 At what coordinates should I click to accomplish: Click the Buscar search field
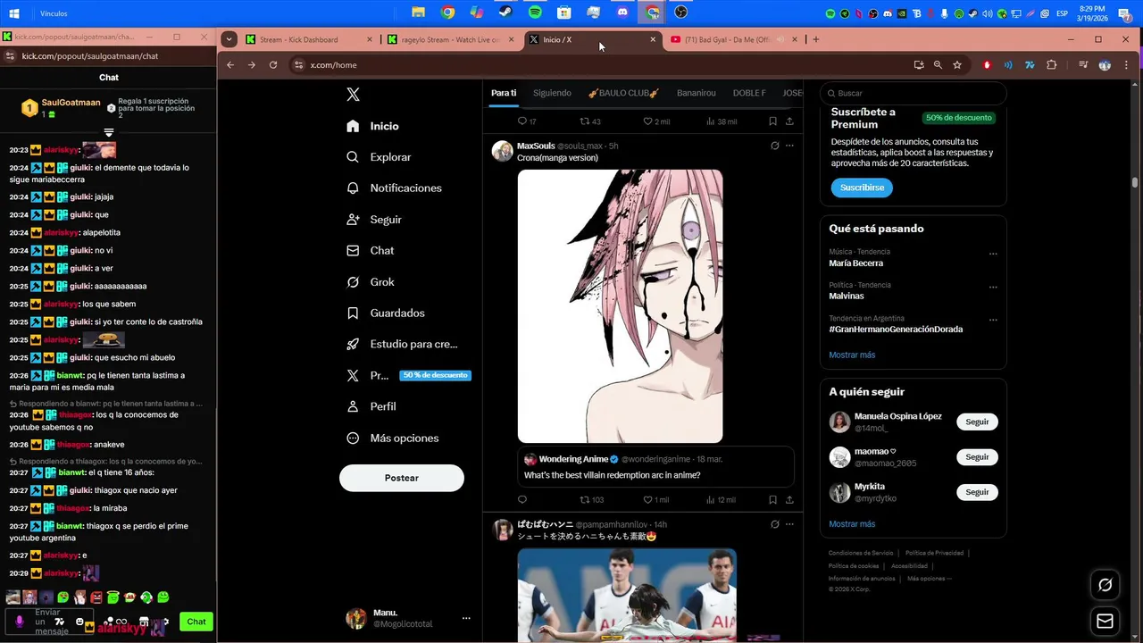coord(913,93)
